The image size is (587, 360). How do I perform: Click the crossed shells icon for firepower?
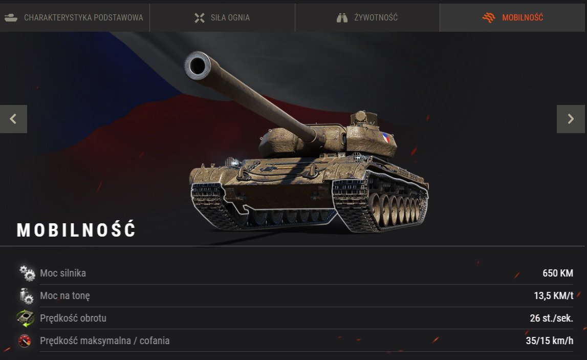click(x=200, y=17)
